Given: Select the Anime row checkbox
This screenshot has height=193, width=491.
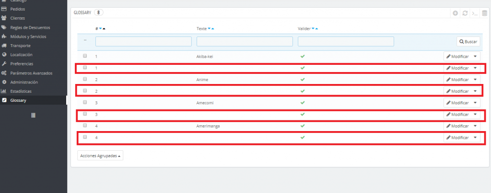Looking at the screenshot, I should [x=85, y=79].
